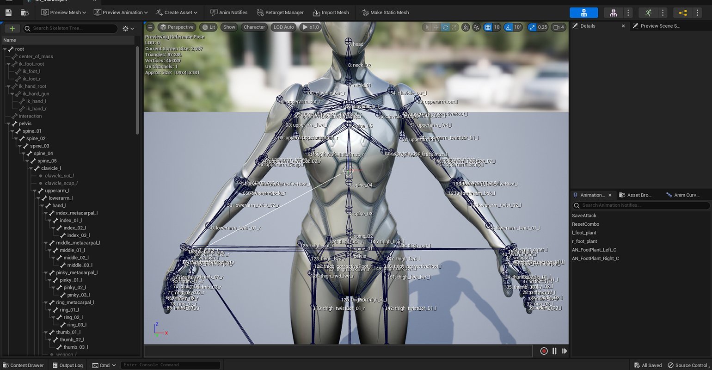Viewport: 712px width, 370px height.
Task: Toggle rotation snapping angle icon
Action: pyautogui.click(x=508, y=27)
